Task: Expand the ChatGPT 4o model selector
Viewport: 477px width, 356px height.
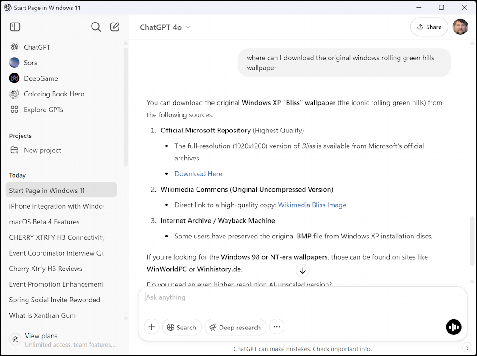Action: [165, 27]
